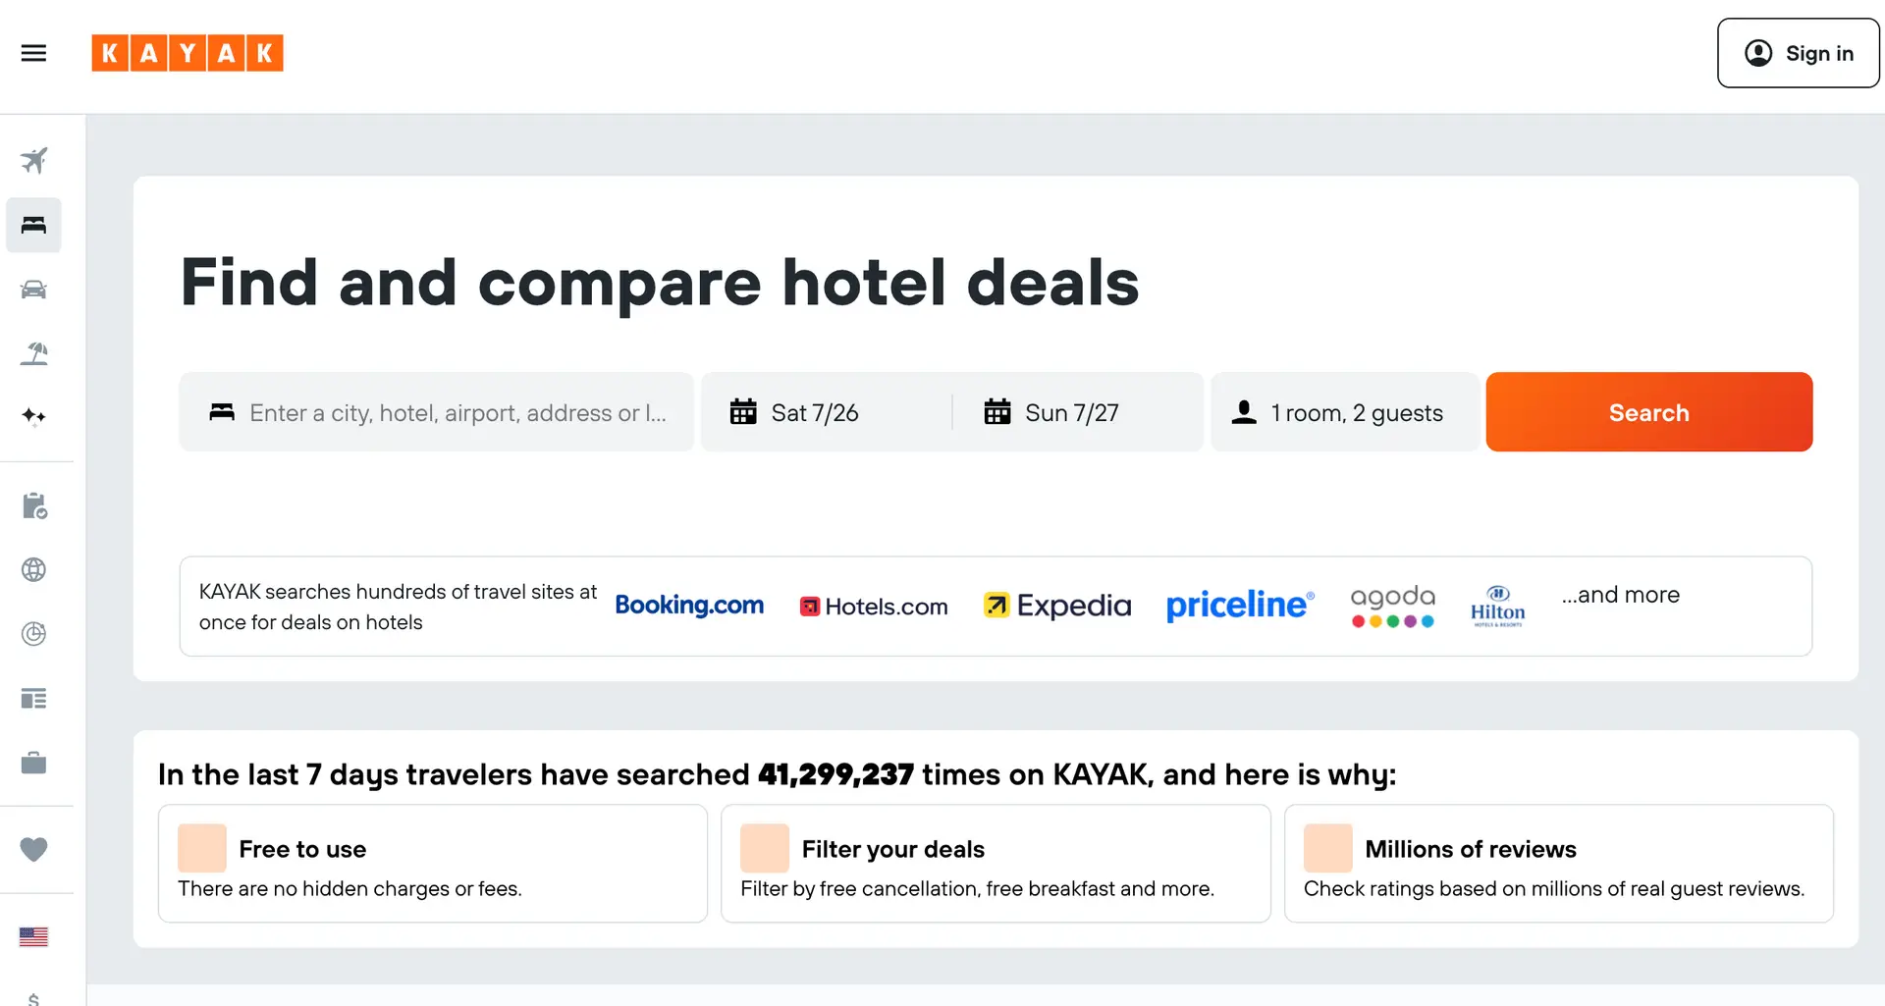Viewport: 1885px width, 1006px height.
Task: Open Trips via the briefcase icon
Action: [33, 763]
